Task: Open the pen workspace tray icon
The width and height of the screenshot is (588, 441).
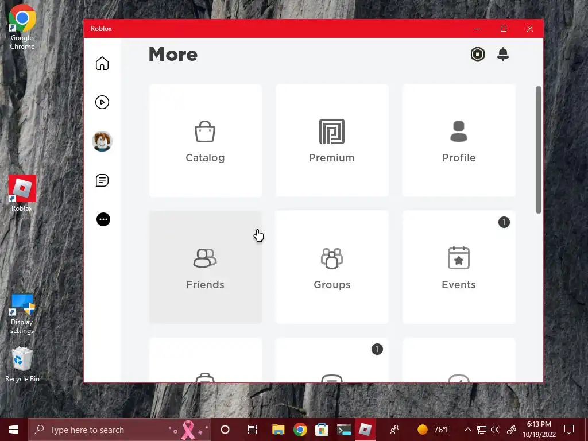Action: (x=512, y=430)
